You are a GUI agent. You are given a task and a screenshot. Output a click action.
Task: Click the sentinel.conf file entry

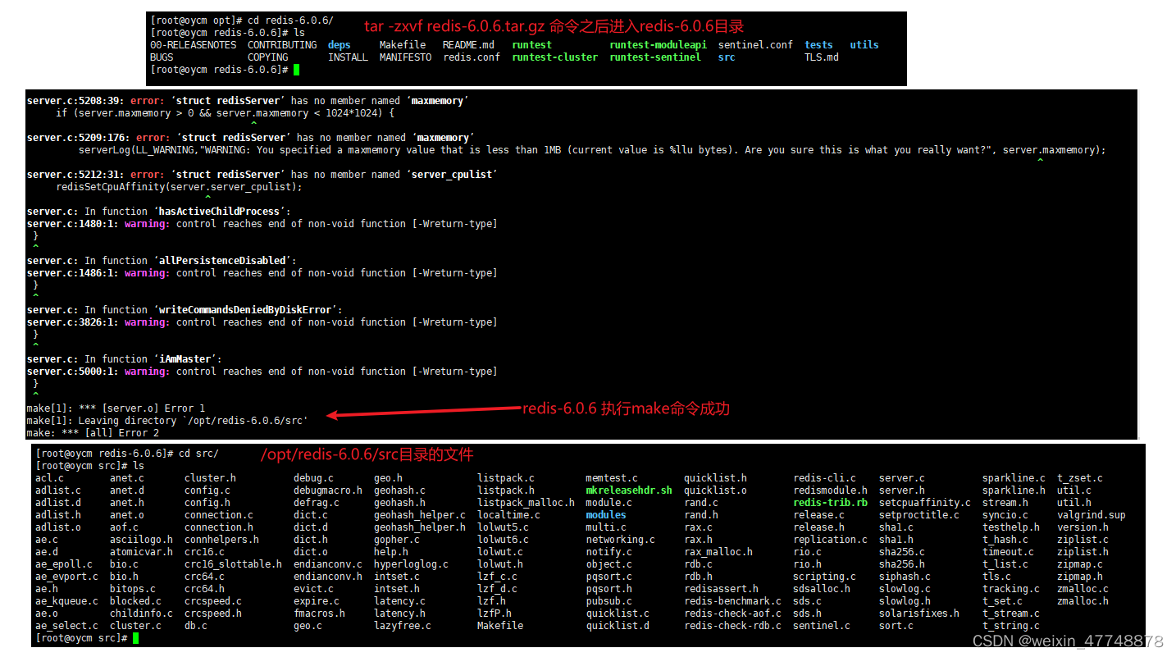755,44
